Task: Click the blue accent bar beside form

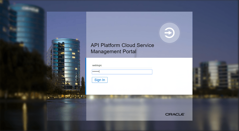Action: (x=86, y=76)
